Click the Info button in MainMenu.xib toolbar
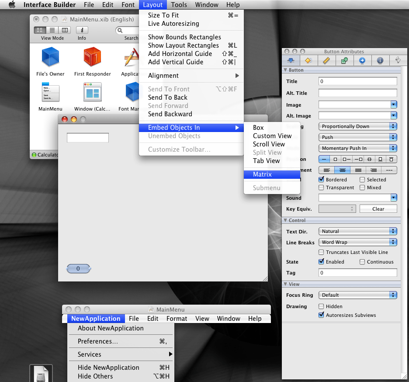Image resolution: width=409 pixels, height=382 pixels. pos(82,30)
